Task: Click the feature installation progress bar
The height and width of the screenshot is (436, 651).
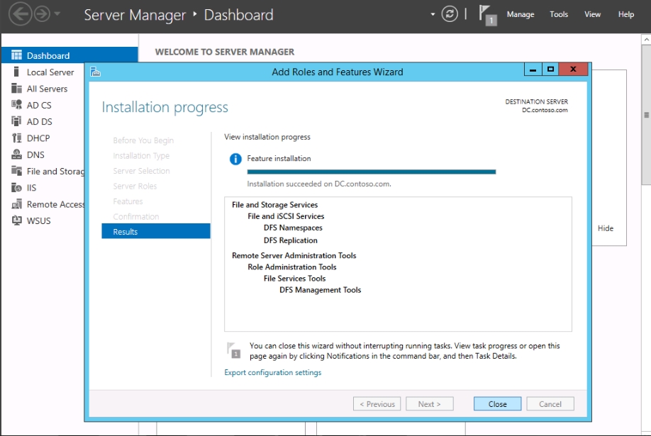Action: click(371, 172)
